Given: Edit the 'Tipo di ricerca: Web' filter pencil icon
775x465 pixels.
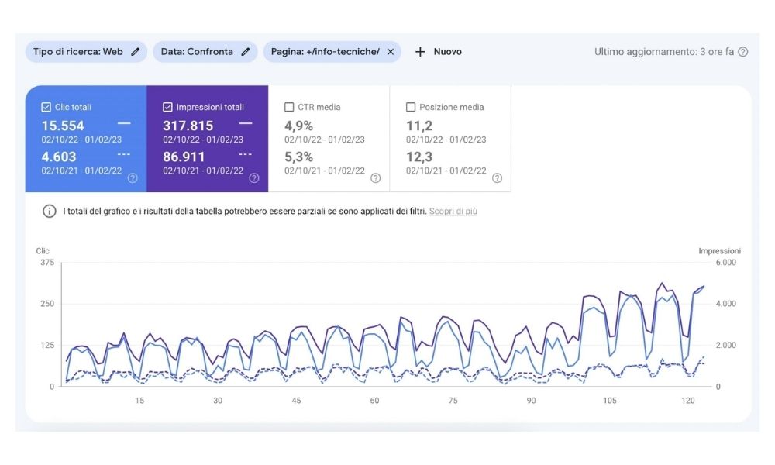Looking at the screenshot, I should point(136,51).
